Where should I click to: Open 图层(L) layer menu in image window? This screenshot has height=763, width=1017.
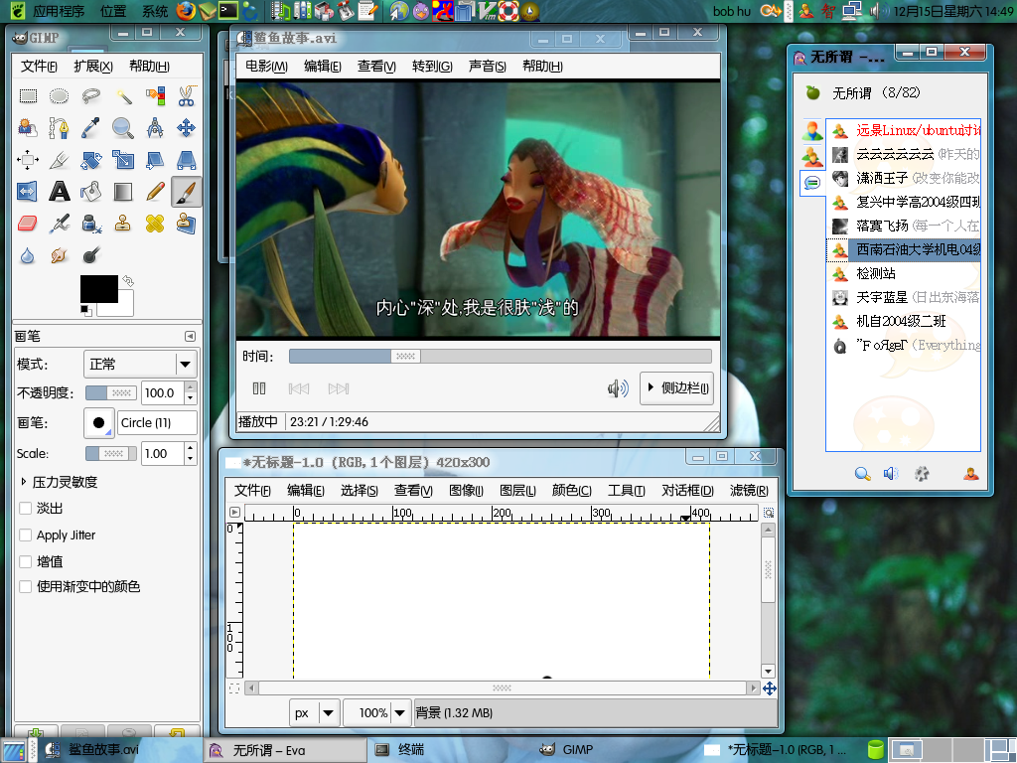(517, 491)
